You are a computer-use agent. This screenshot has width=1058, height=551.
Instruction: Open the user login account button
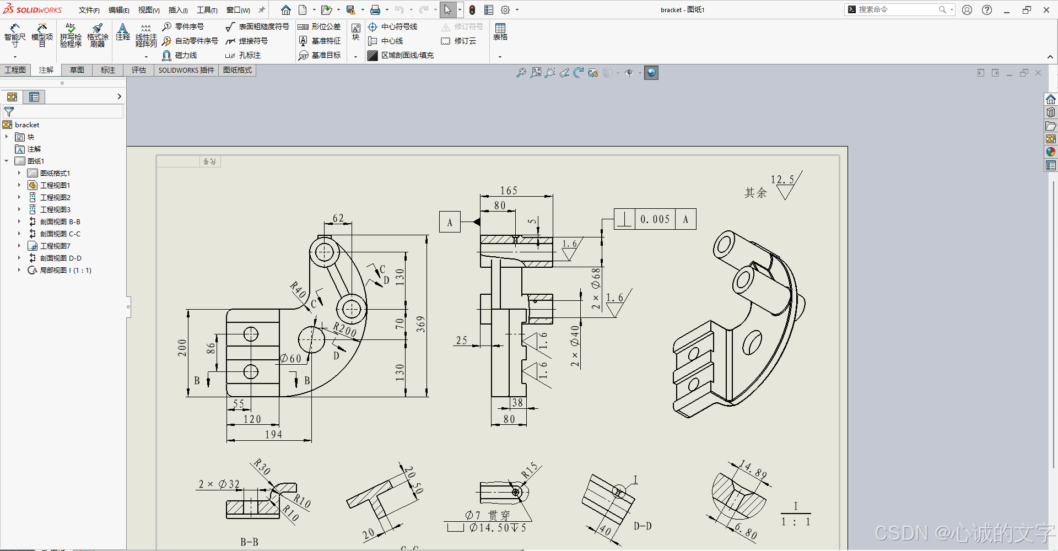pyautogui.click(x=967, y=10)
